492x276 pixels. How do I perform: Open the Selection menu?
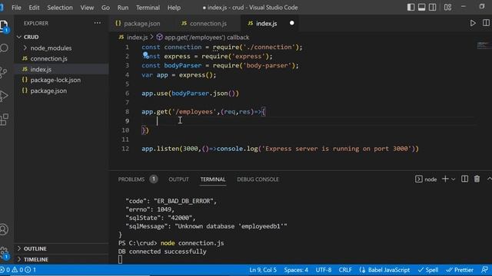click(60, 8)
